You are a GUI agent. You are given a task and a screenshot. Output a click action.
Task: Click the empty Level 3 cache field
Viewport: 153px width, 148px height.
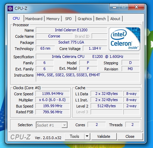point(107,112)
